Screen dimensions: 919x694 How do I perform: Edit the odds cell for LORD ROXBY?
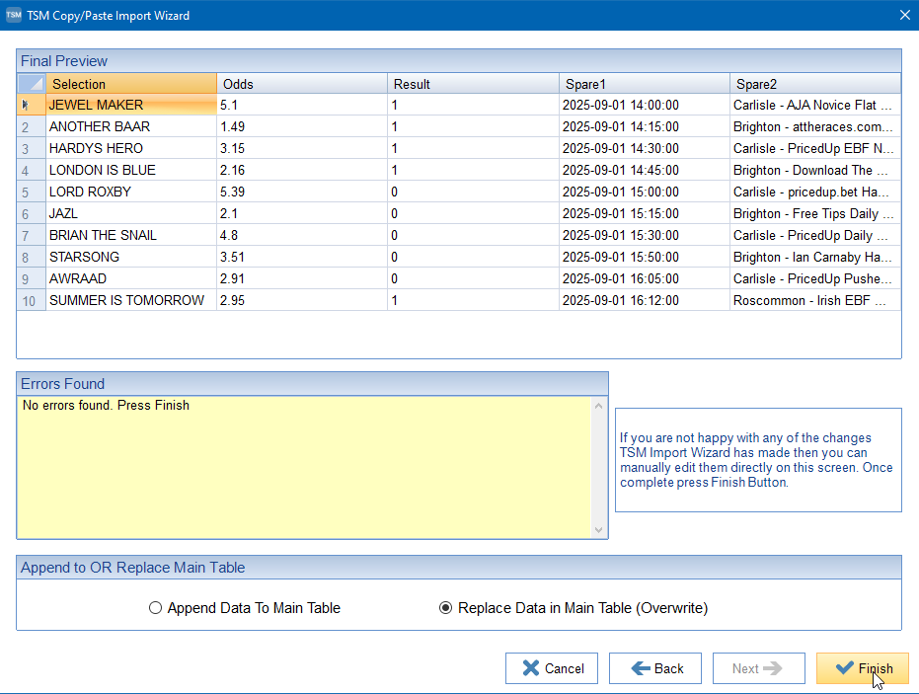[x=302, y=192]
